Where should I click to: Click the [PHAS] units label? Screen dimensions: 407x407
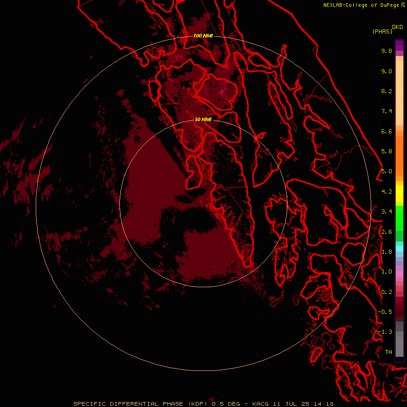[x=382, y=31]
